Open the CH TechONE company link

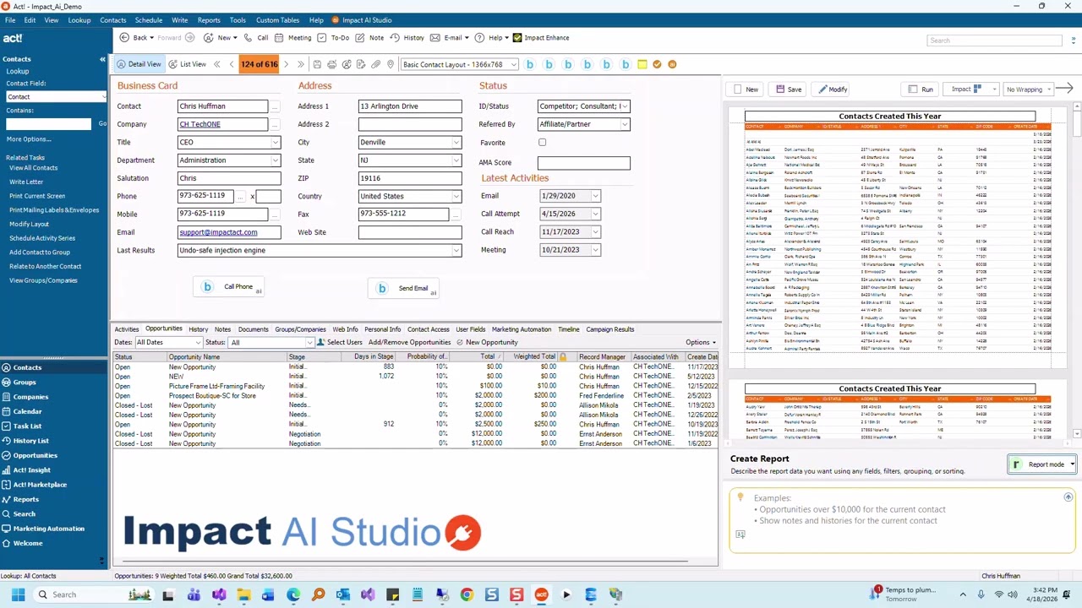(x=199, y=124)
